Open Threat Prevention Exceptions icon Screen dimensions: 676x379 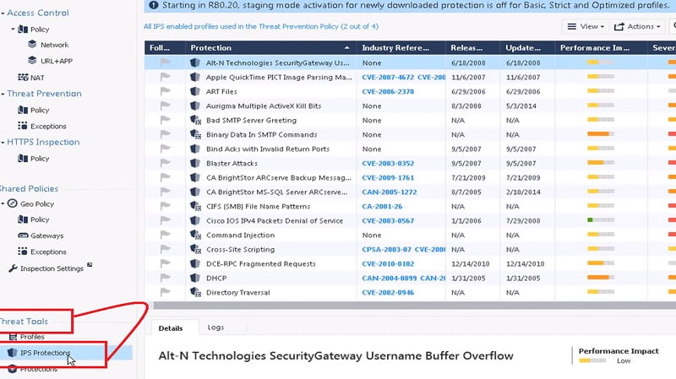tap(23, 126)
